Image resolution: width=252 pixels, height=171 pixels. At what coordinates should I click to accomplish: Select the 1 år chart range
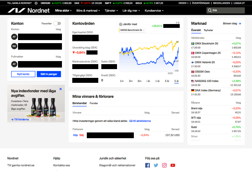(x=148, y=81)
